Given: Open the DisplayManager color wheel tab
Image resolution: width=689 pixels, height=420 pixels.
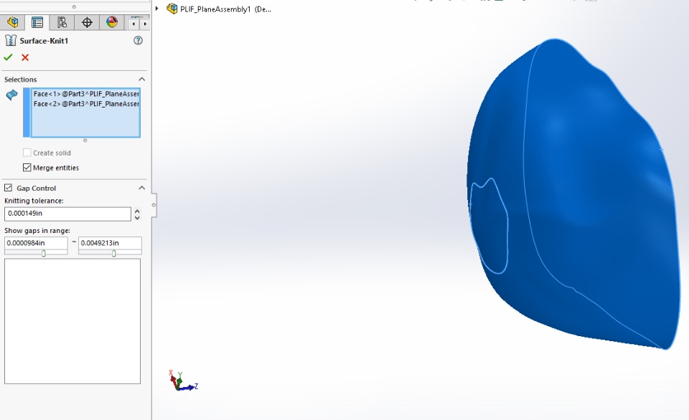Looking at the screenshot, I should tap(112, 22).
